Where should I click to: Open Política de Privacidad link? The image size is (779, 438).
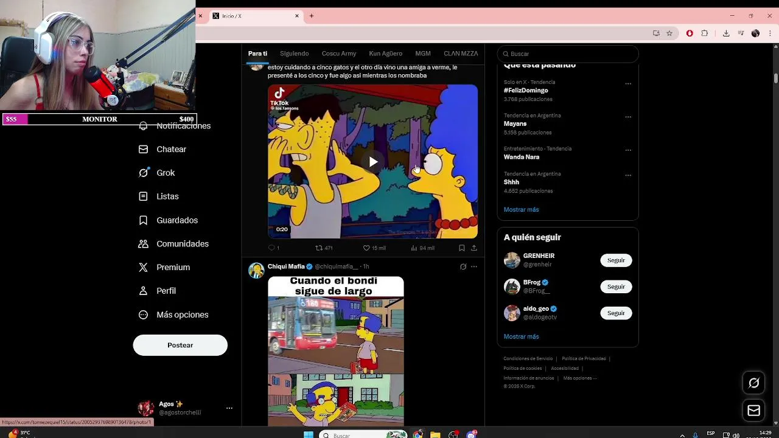click(584, 359)
